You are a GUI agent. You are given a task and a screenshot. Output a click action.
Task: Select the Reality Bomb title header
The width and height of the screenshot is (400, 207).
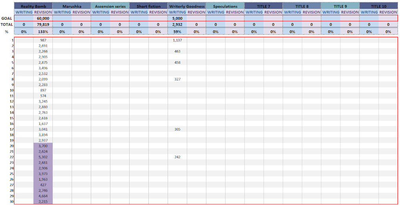point(33,6)
